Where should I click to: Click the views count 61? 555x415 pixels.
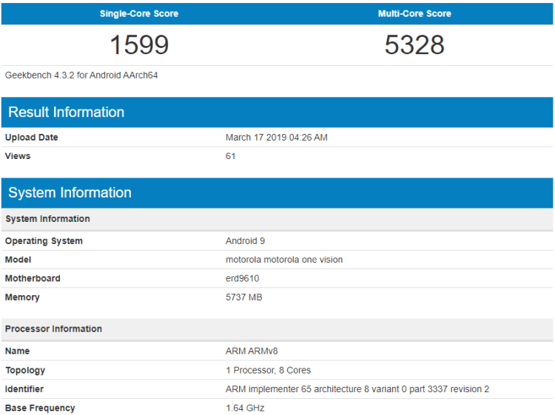coord(231,156)
